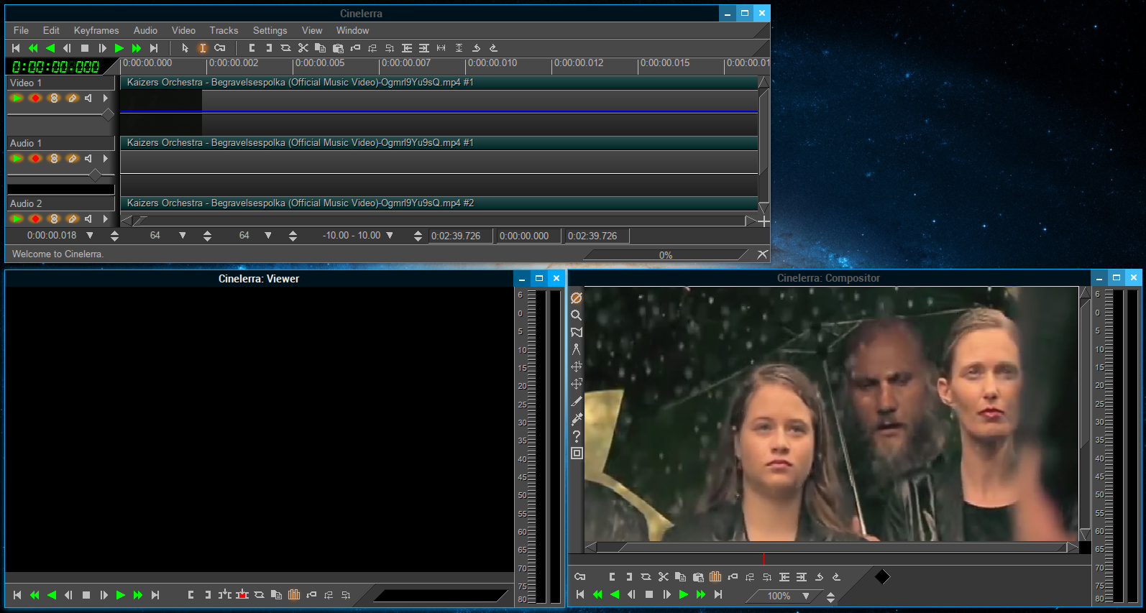
Task: Select the mask editing tool in Compositor
Action: pos(577,332)
